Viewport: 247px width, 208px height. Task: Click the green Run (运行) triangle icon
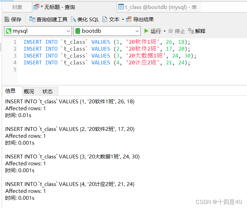point(146,31)
